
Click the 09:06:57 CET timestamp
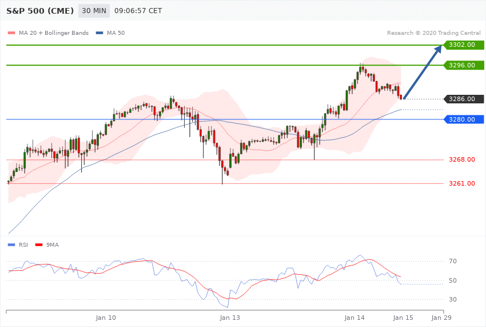(138, 11)
